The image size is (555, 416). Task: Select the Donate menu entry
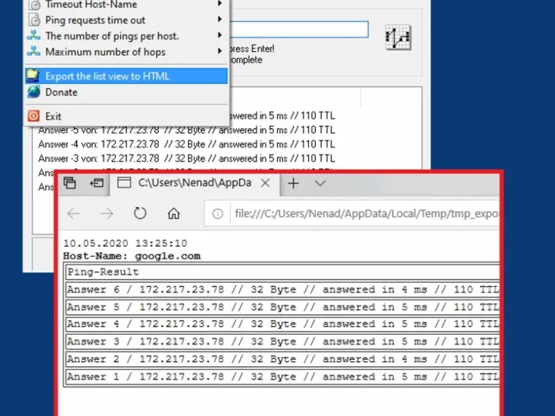coord(126,92)
